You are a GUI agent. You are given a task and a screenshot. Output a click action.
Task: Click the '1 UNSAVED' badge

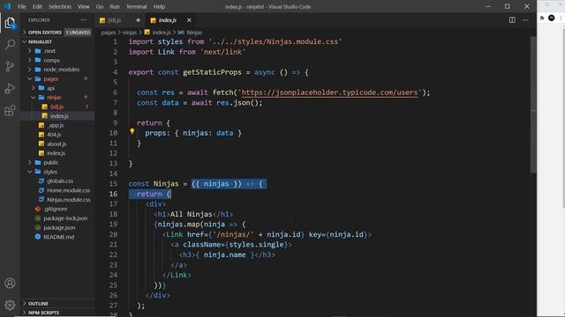(x=78, y=33)
